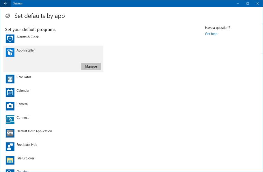Screen dimensions: 263x172
Task: Select the Feedback Hub label
Action: (x=27, y=145)
